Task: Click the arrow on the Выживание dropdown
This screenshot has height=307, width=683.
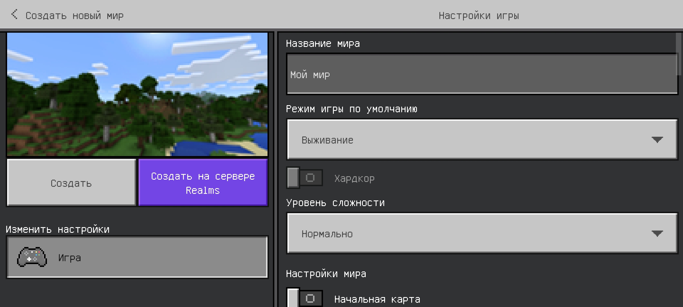Action: [657, 140]
